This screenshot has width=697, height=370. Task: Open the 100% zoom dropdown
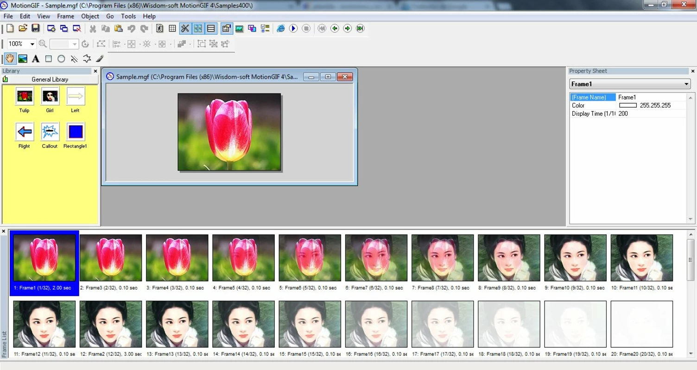click(32, 44)
